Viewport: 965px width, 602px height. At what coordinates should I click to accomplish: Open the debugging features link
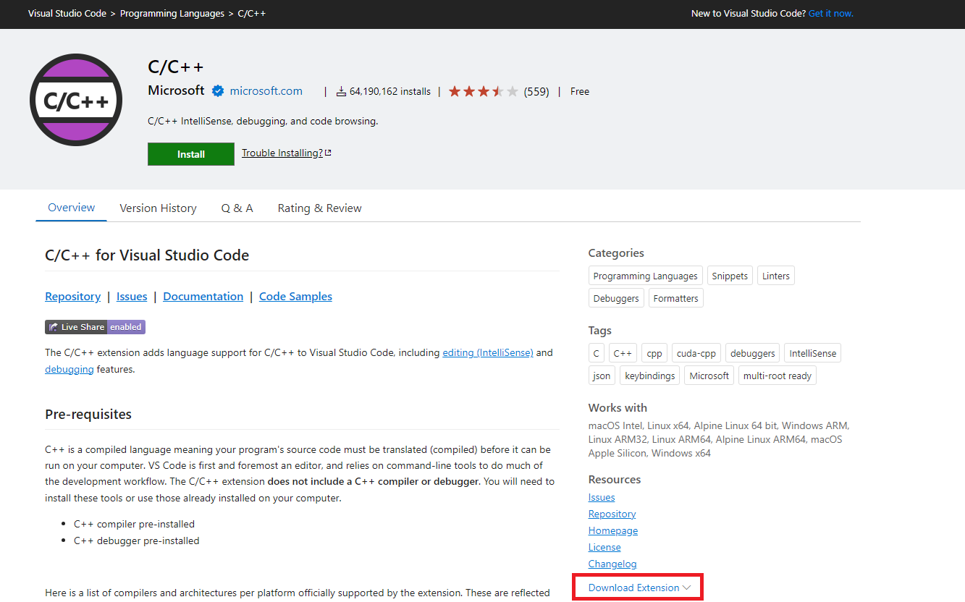point(69,370)
